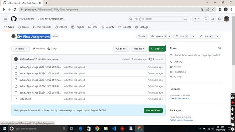Open the 1 branch link
This screenshot has height=132, width=235.
pyautogui.click(x=39, y=49)
